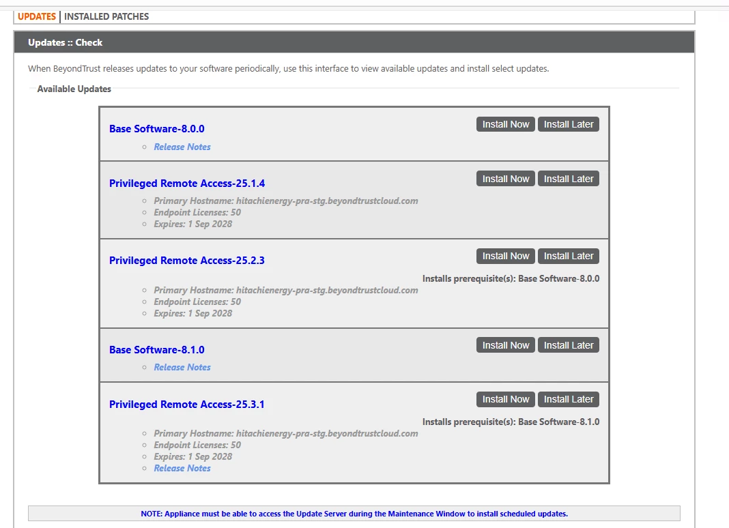Click Install Later for Privileged Remote Access-25.1.4
Viewport: 729px width, 528px height.
pos(568,179)
